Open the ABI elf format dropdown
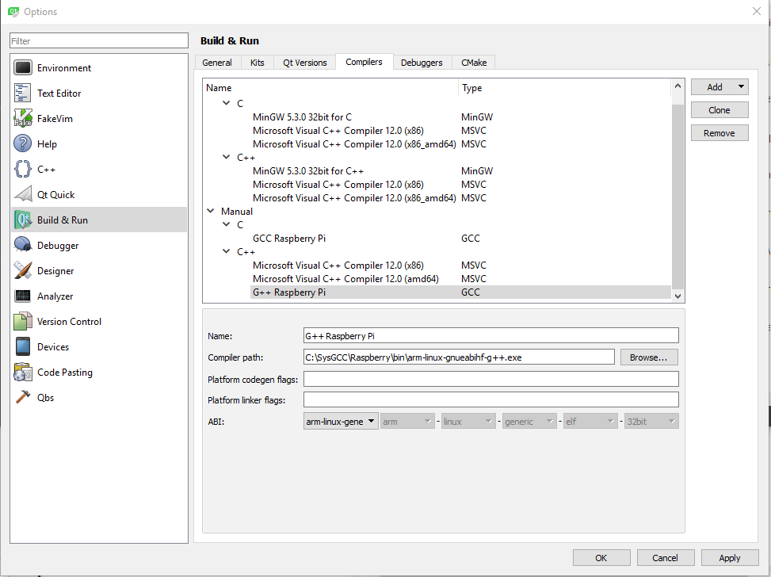Screen dimensions: 771x577 (x=590, y=422)
